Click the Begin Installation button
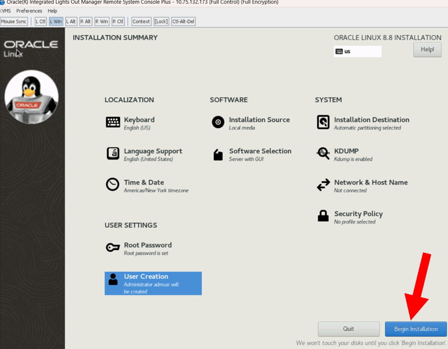Viewport: 448px width, 349px height. tap(416, 329)
